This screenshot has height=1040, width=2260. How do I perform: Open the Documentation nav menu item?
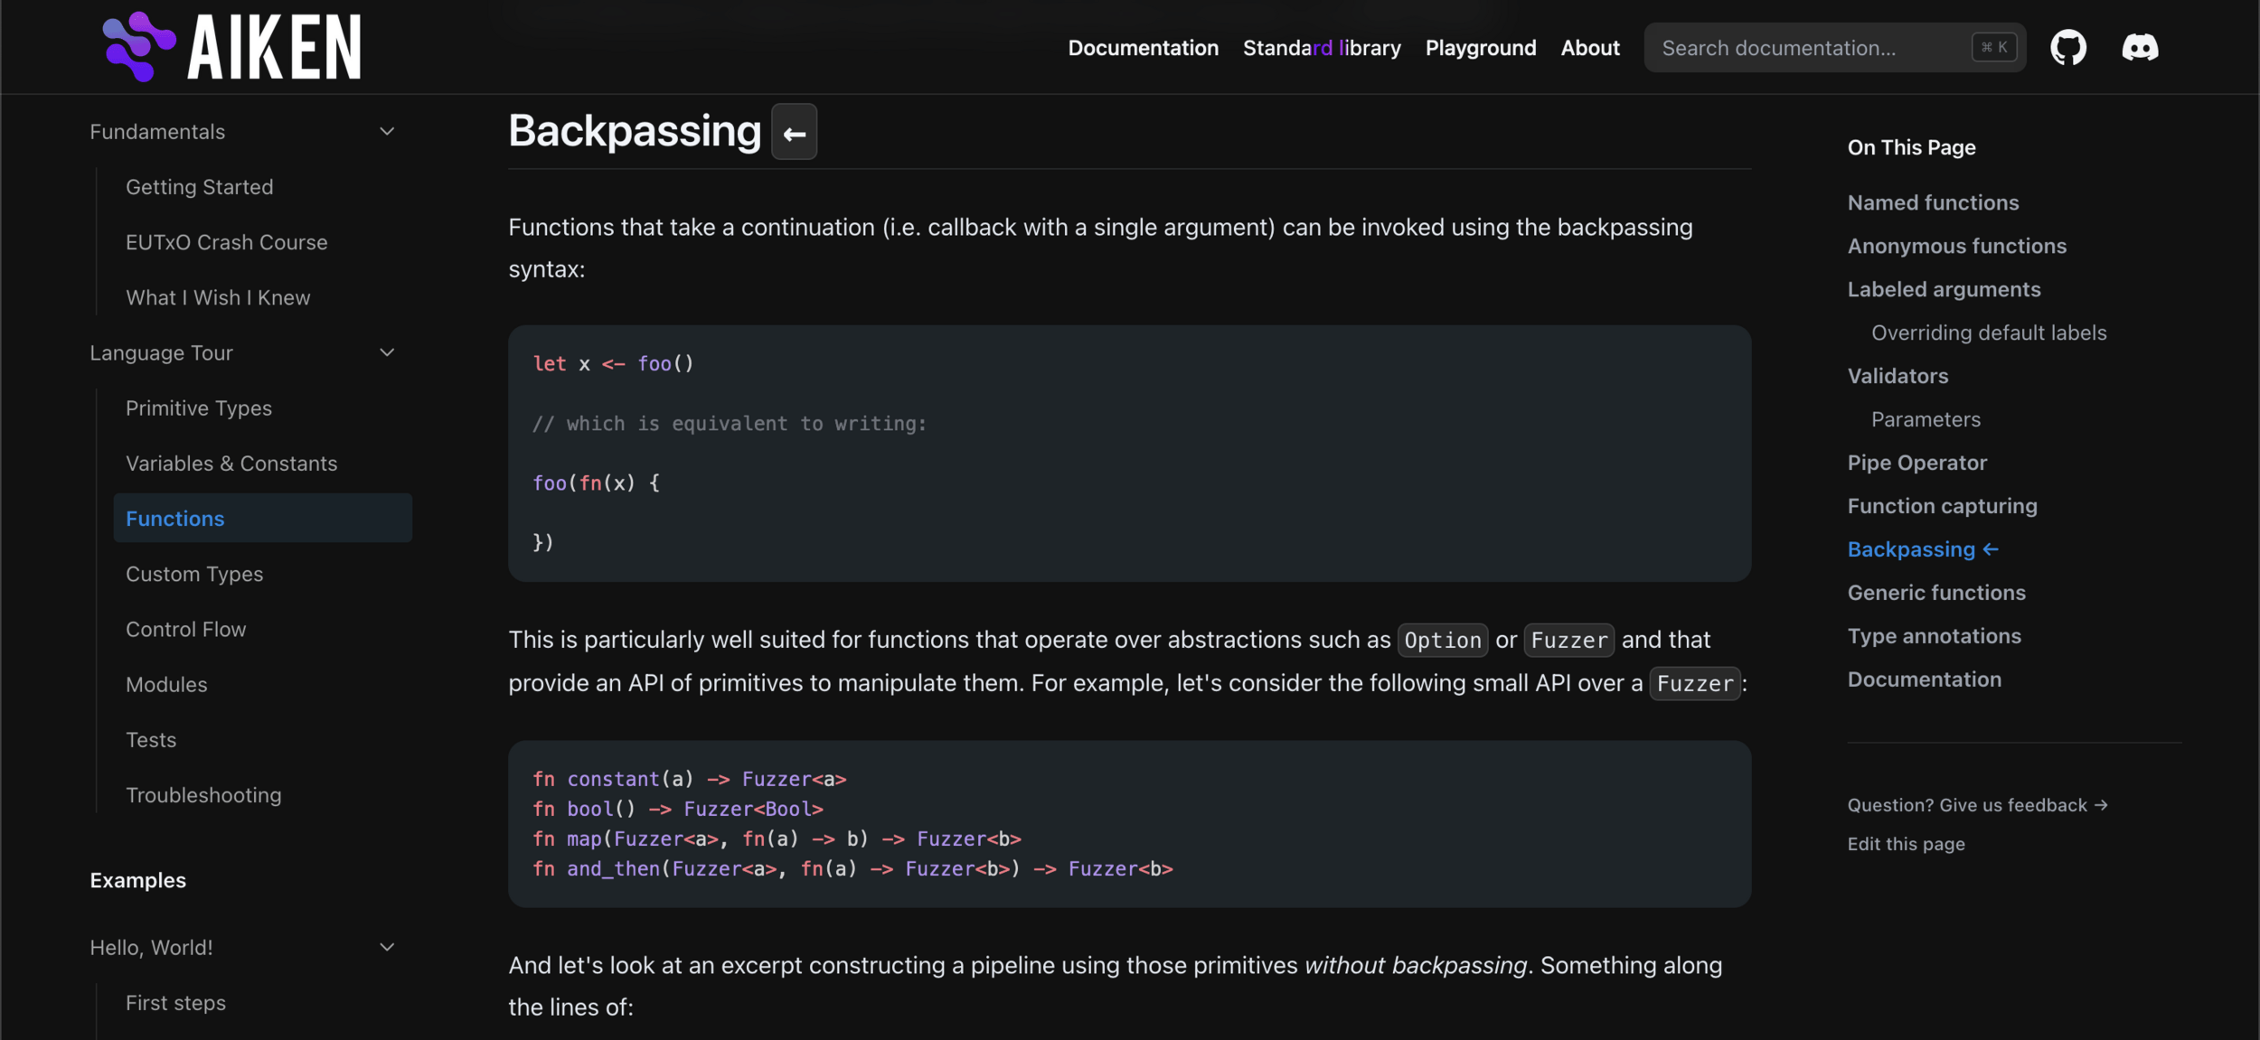(x=1143, y=48)
